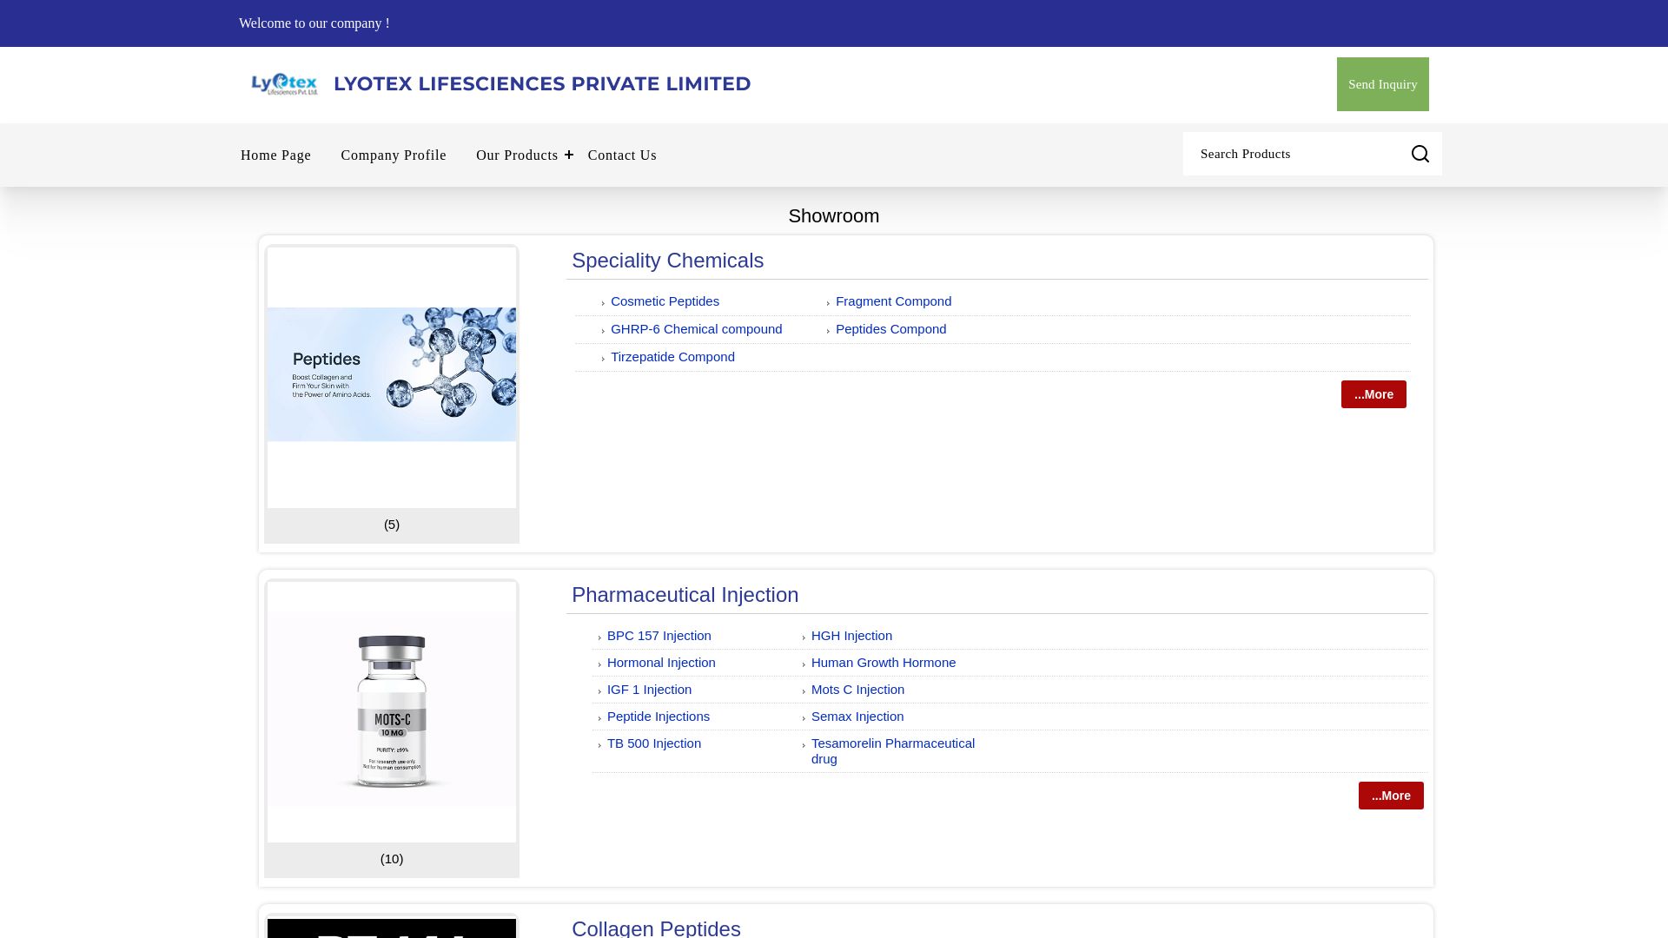Click the Welcome to our company text

tap(314, 23)
